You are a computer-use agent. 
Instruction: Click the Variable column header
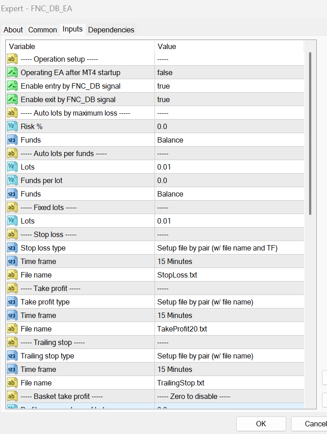click(80, 46)
